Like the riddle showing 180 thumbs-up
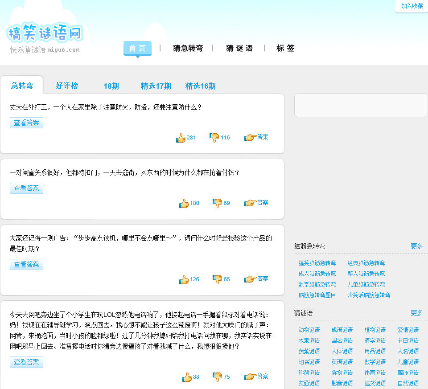 pyautogui.click(x=184, y=203)
